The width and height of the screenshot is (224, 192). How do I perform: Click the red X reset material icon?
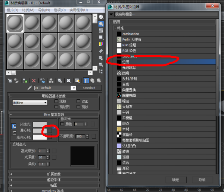tap(34, 81)
